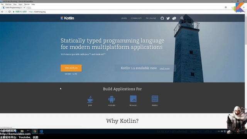Viewport: 247px width, 139px height.
Task: Click the Chrome profile icon near tab strip
Action: click(x=226, y=7)
